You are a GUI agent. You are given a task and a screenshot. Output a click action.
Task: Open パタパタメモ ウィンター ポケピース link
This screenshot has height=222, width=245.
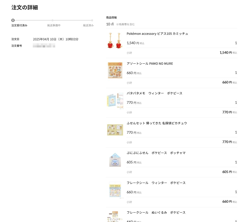(x=154, y=93)
